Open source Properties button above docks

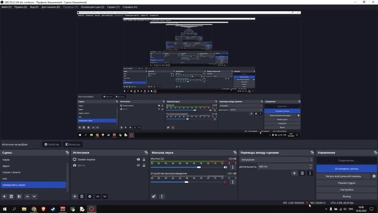[x=51, y=144]
